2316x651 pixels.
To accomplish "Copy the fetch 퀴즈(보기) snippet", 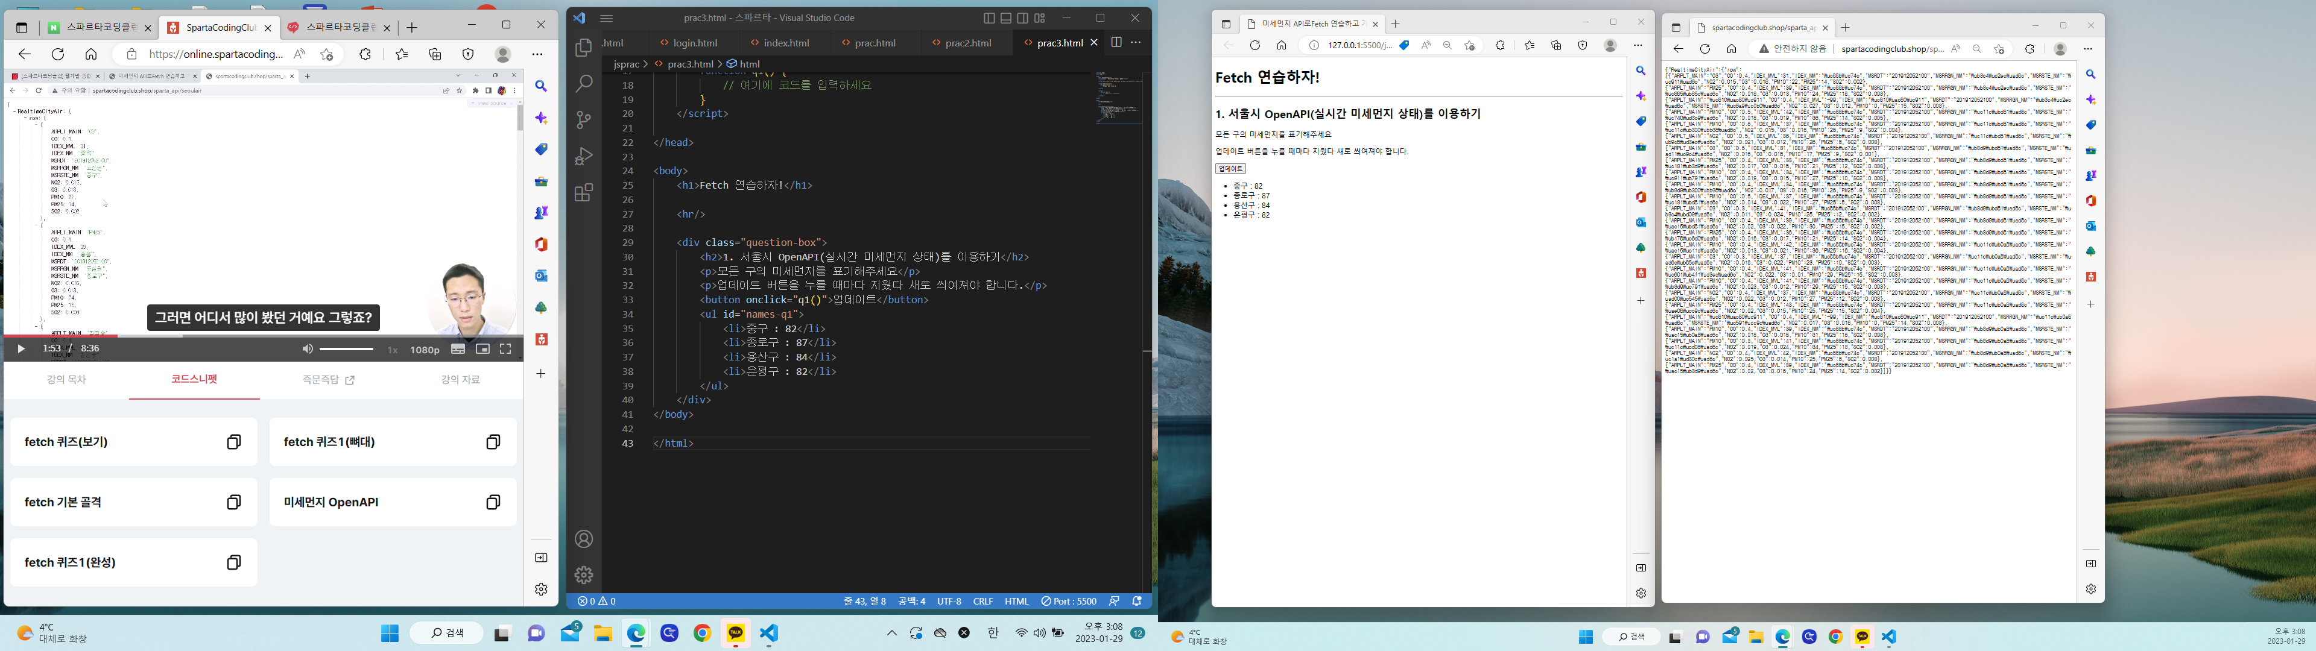I will pos(234,441).
